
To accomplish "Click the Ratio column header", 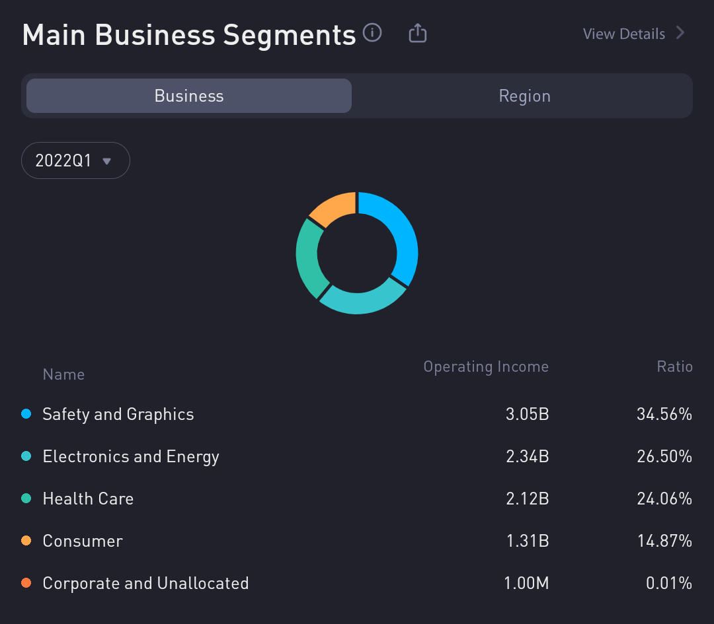I will click(x=674, y=366).
